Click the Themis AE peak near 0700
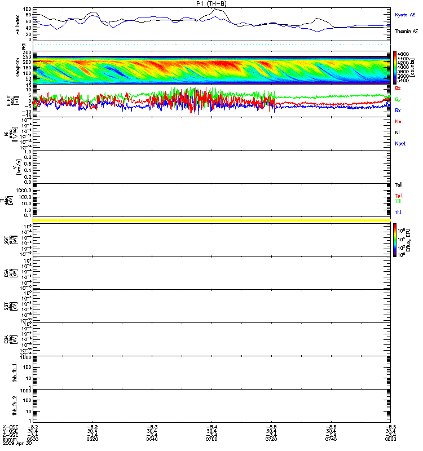The height and width of the screenshot is (451, 423). pos(215,9)
